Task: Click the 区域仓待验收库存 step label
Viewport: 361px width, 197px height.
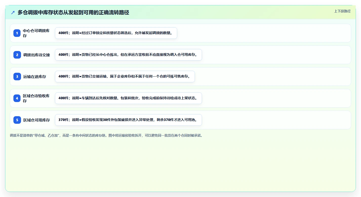Action: pyautogui.click(x=36, y=98)
